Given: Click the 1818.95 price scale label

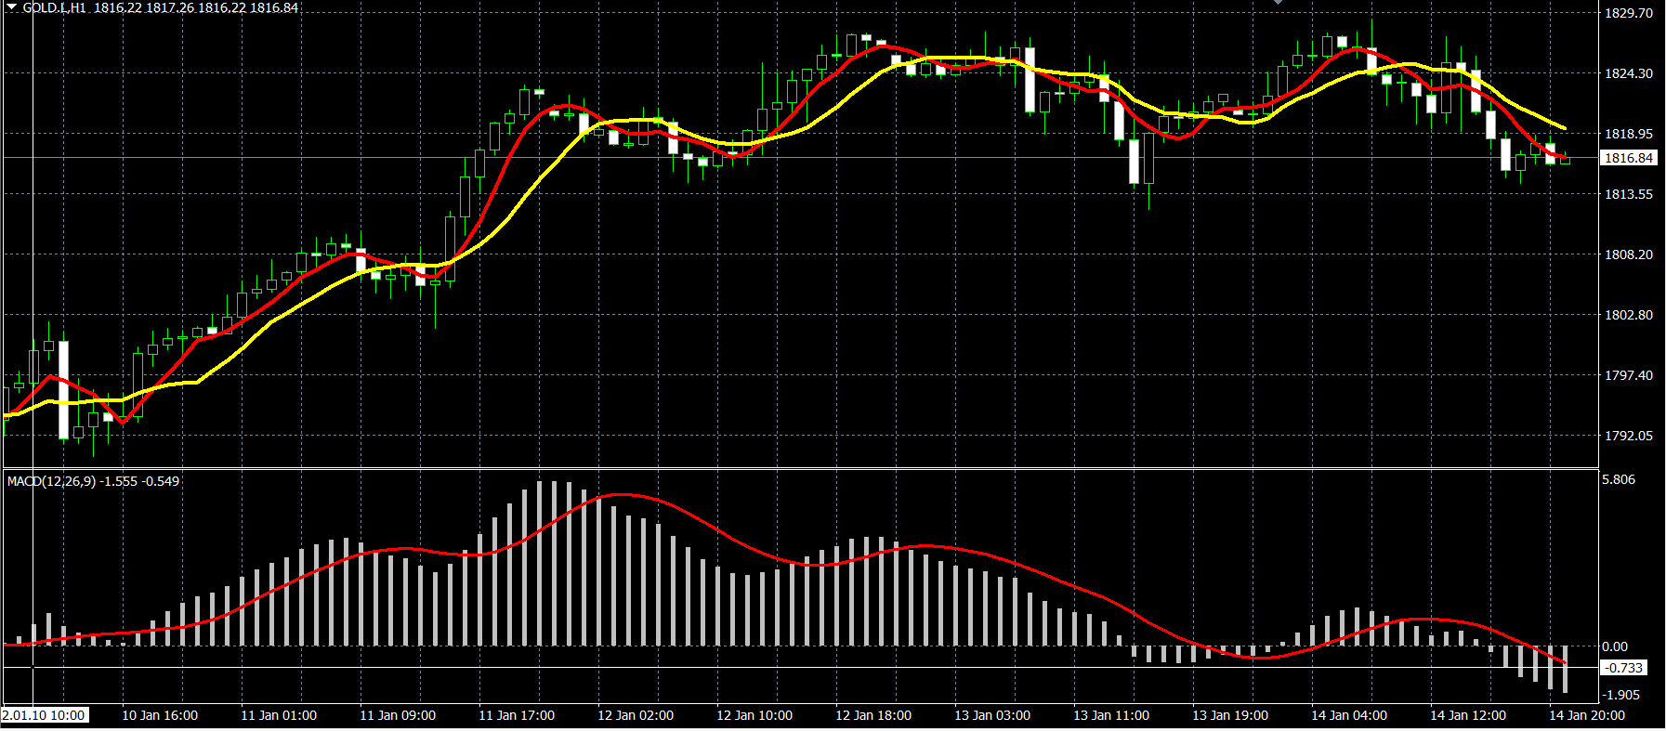Looking at the screenshot, I should tap(1629, 134).
